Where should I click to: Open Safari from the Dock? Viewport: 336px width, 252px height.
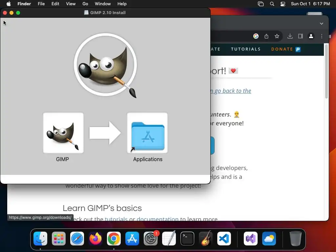77,239
